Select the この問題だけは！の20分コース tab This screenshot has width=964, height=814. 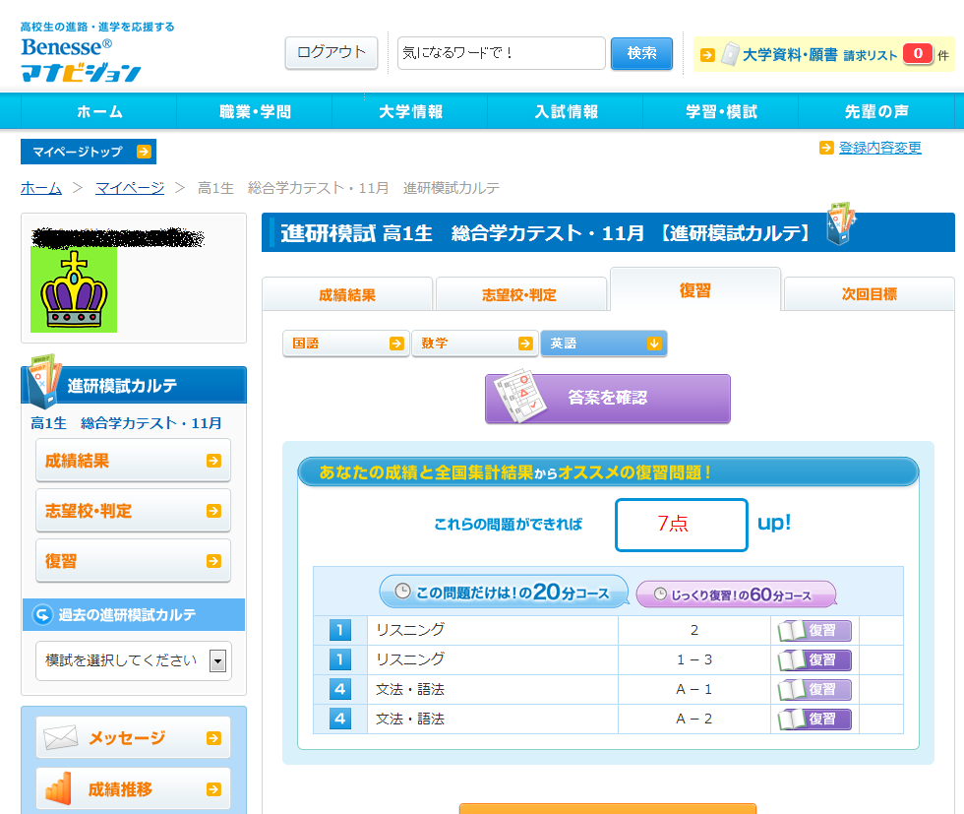click(x=504, y=592)
